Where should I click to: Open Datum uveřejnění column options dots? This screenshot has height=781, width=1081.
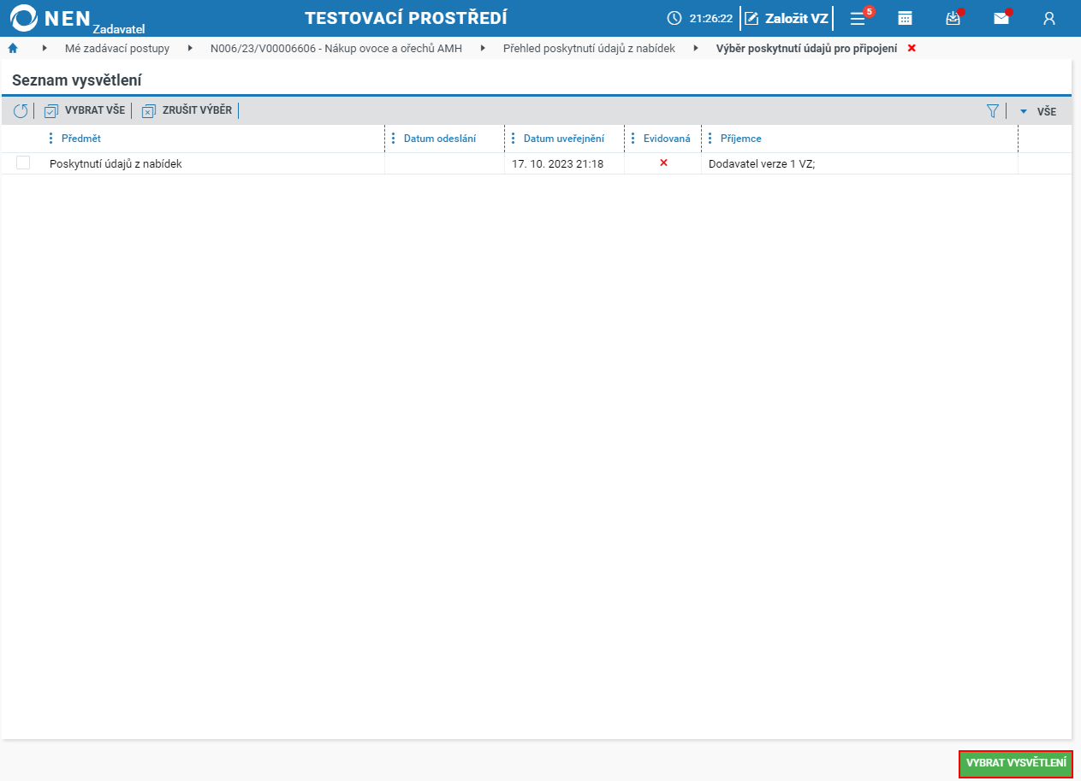tap(513, 139)
